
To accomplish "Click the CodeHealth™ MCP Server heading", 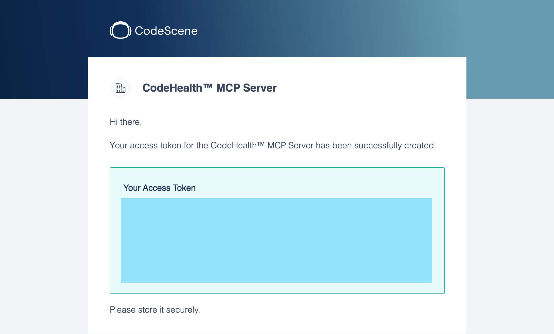I will 209,88.
